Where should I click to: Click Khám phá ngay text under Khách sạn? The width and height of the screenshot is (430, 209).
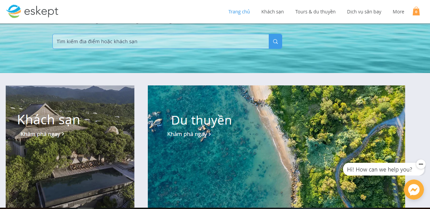pyautogui.click(x=40, y=134)
